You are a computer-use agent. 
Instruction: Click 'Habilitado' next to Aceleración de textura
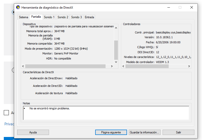coord(71,93)
